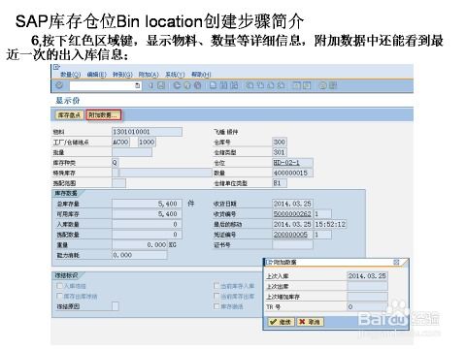466x349 pixels.
Task: Click the Customize Local Layout icon
Action: point(333,85)
